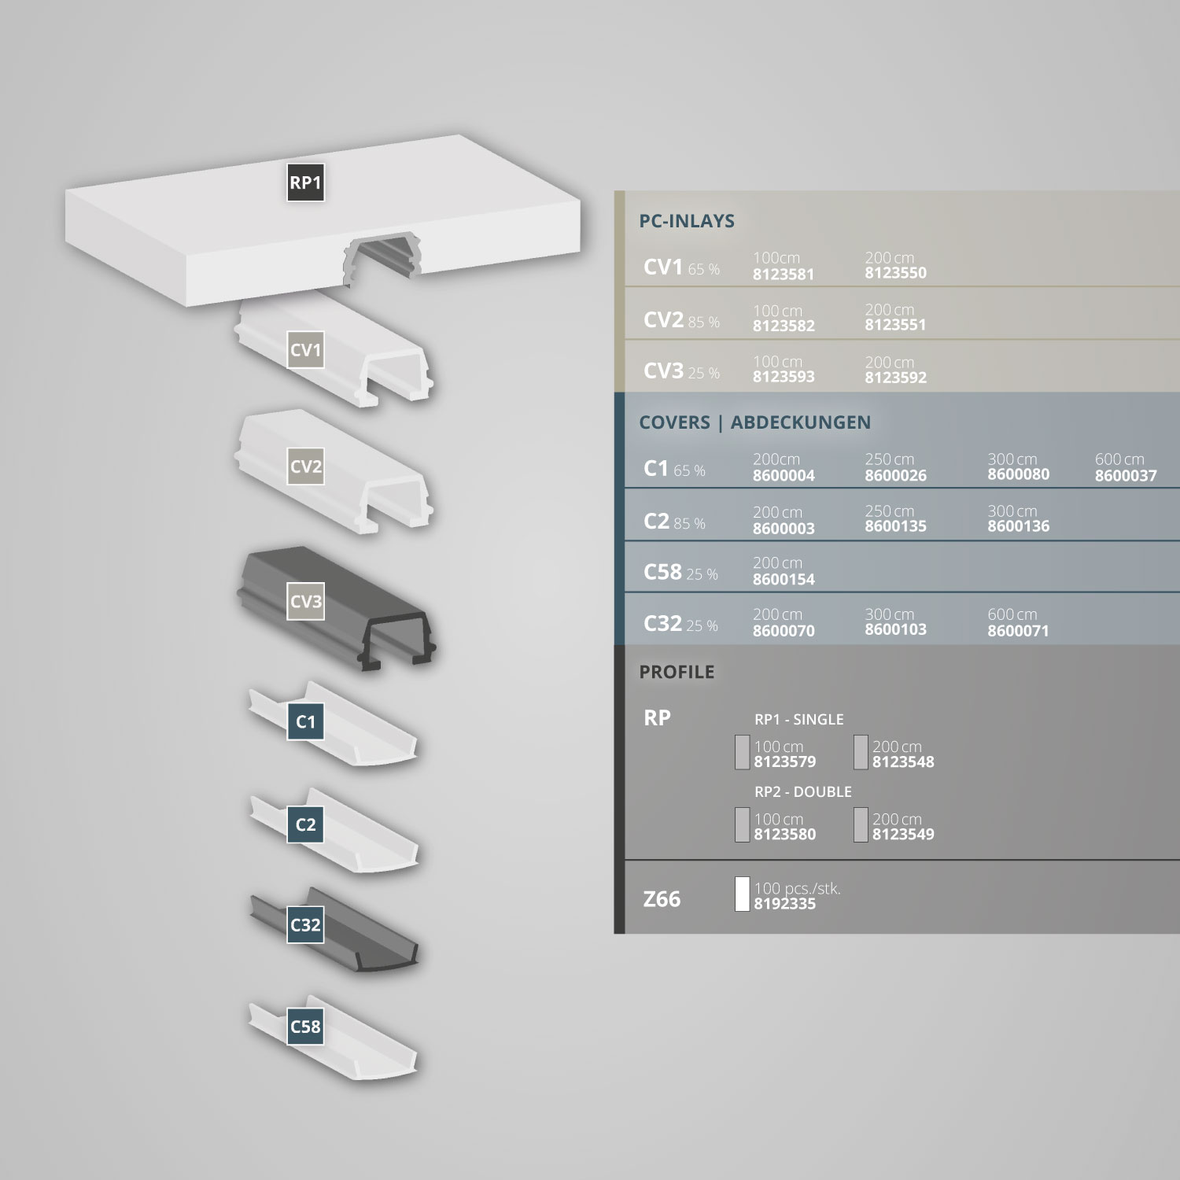Click the C58 cover label badge

tap(305, 1026)
